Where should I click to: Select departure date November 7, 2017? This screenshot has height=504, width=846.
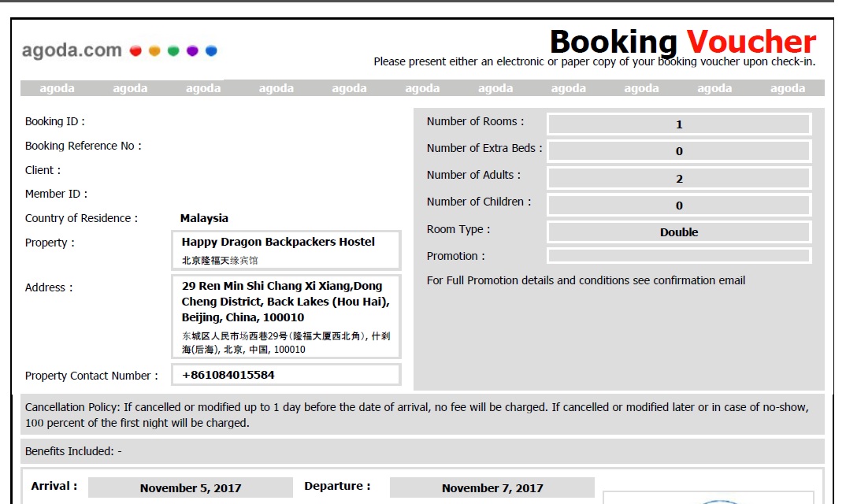tap(492, 487)
